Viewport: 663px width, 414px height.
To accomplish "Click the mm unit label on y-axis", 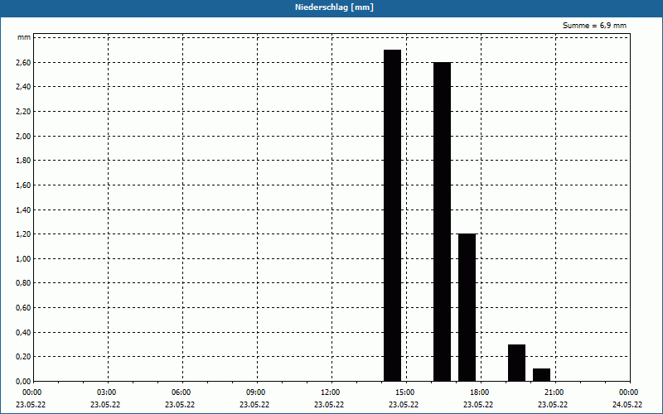I will pos(24,37).
